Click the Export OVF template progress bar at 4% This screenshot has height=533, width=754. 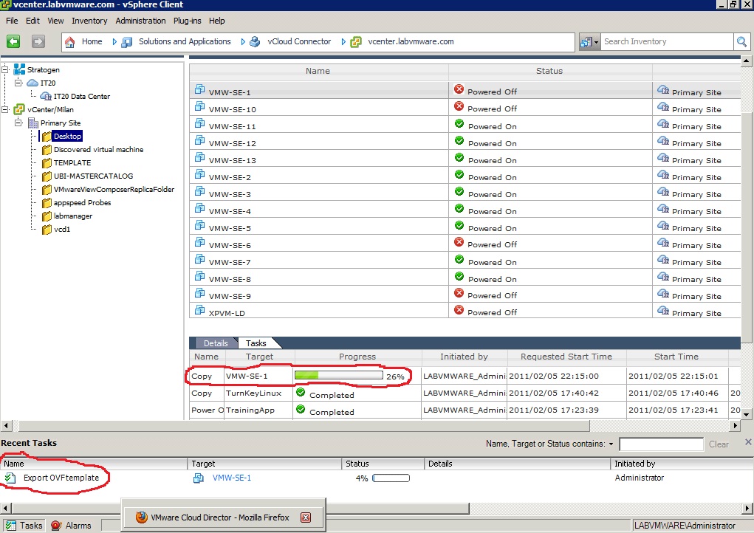391,478
